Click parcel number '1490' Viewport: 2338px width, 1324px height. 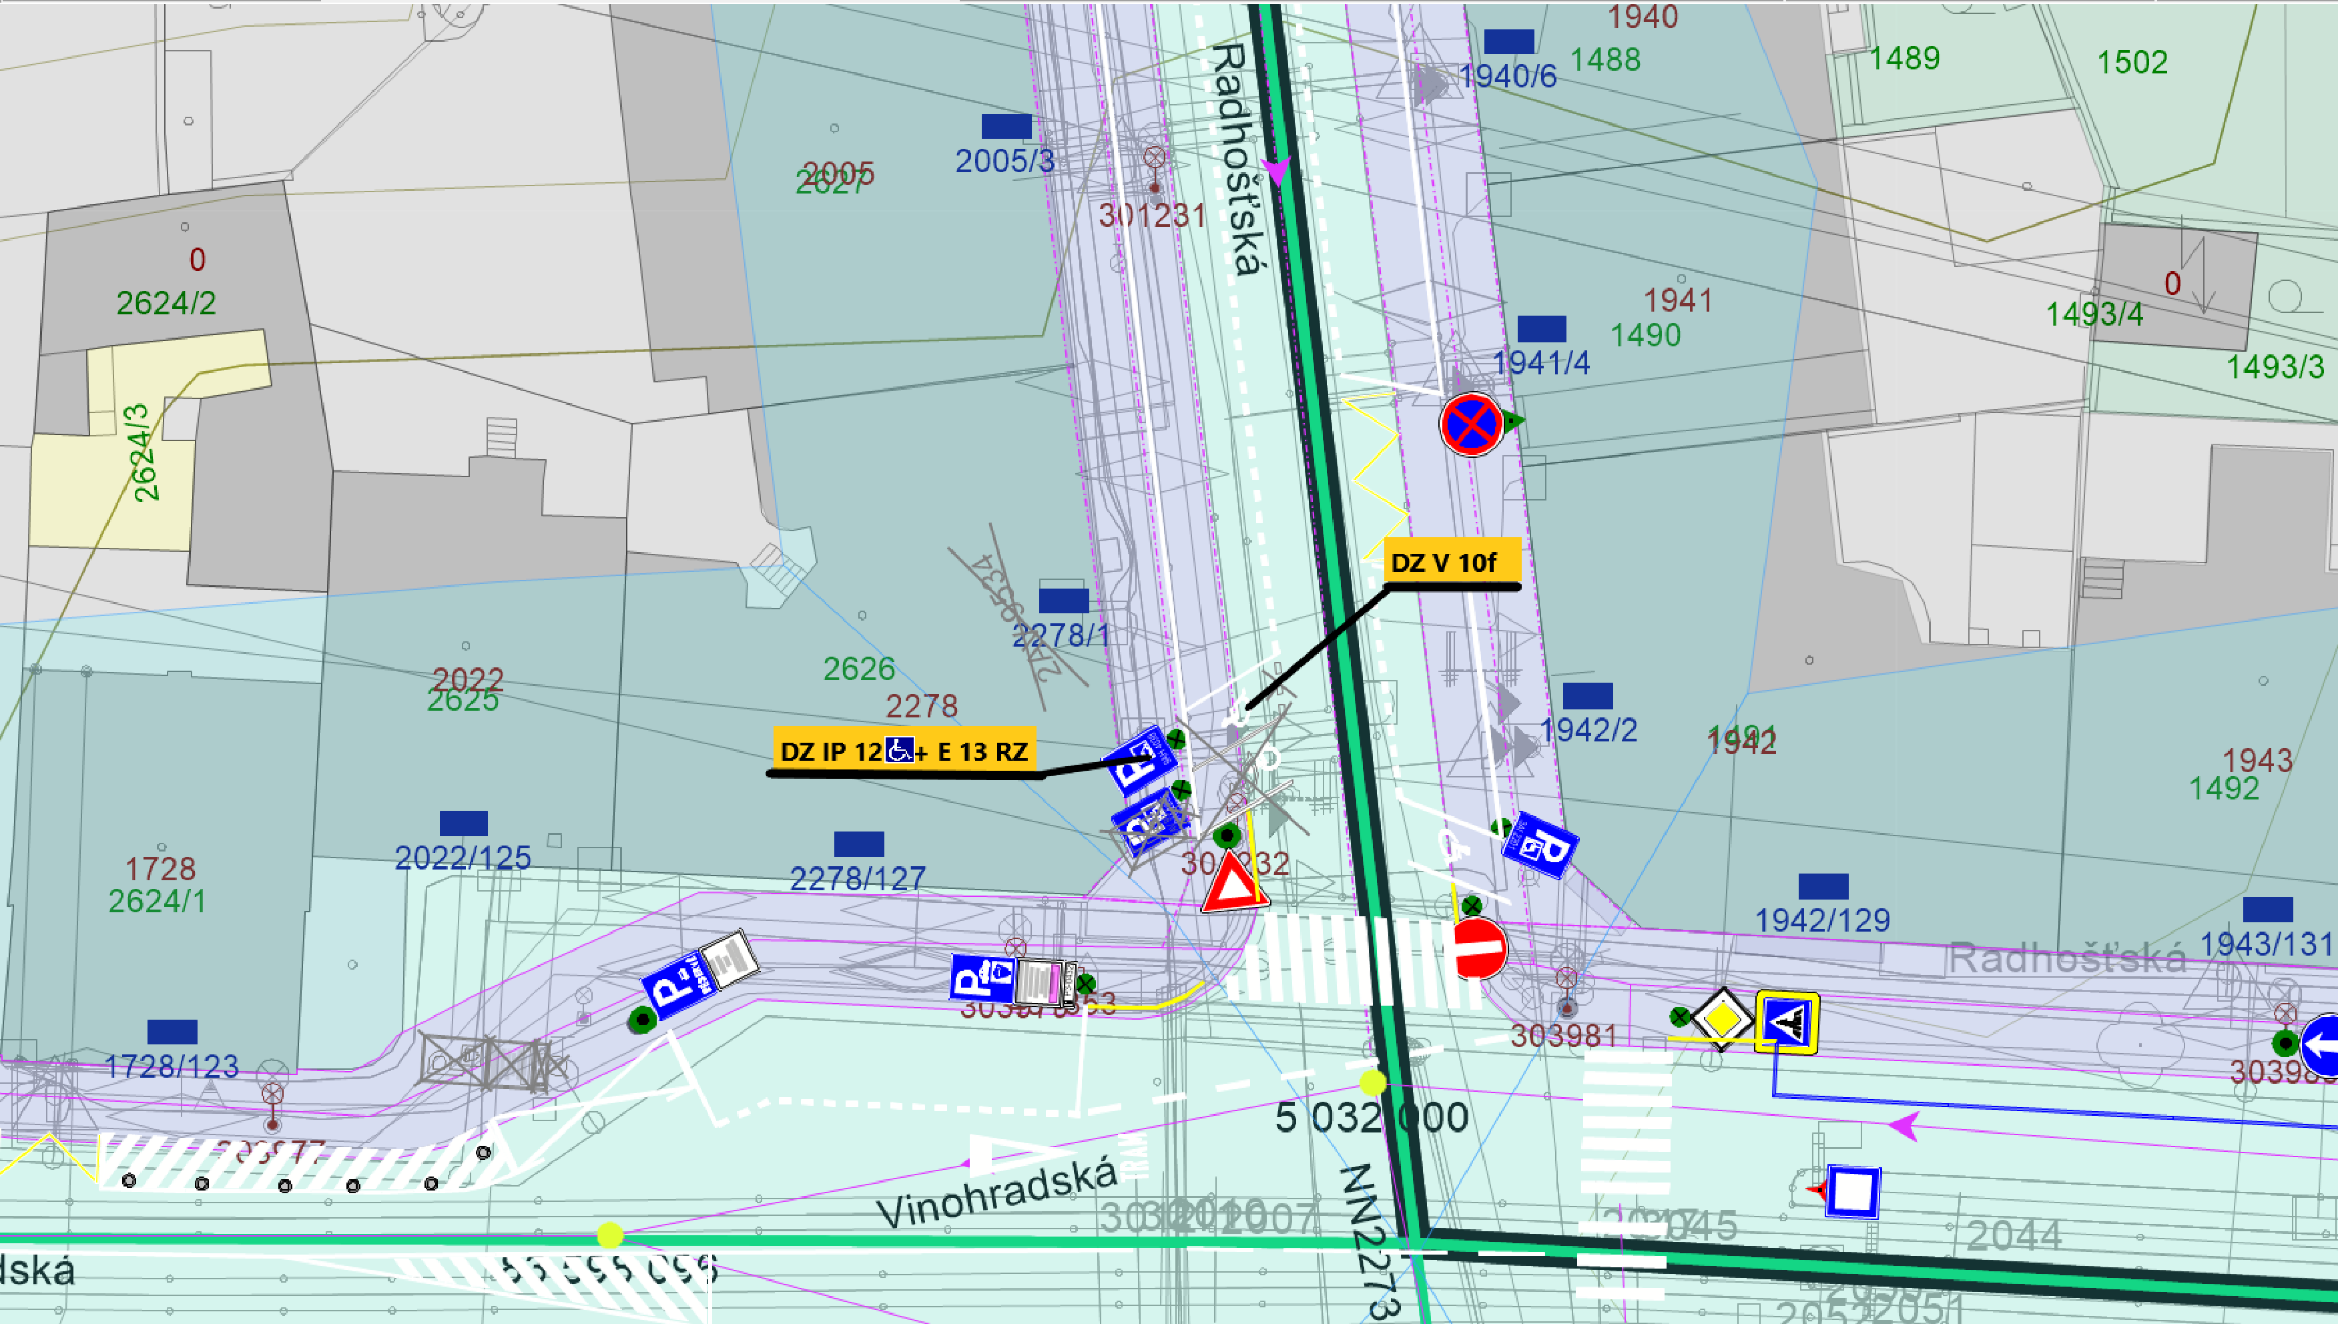pyautogui.click(x=1645, y=336)
